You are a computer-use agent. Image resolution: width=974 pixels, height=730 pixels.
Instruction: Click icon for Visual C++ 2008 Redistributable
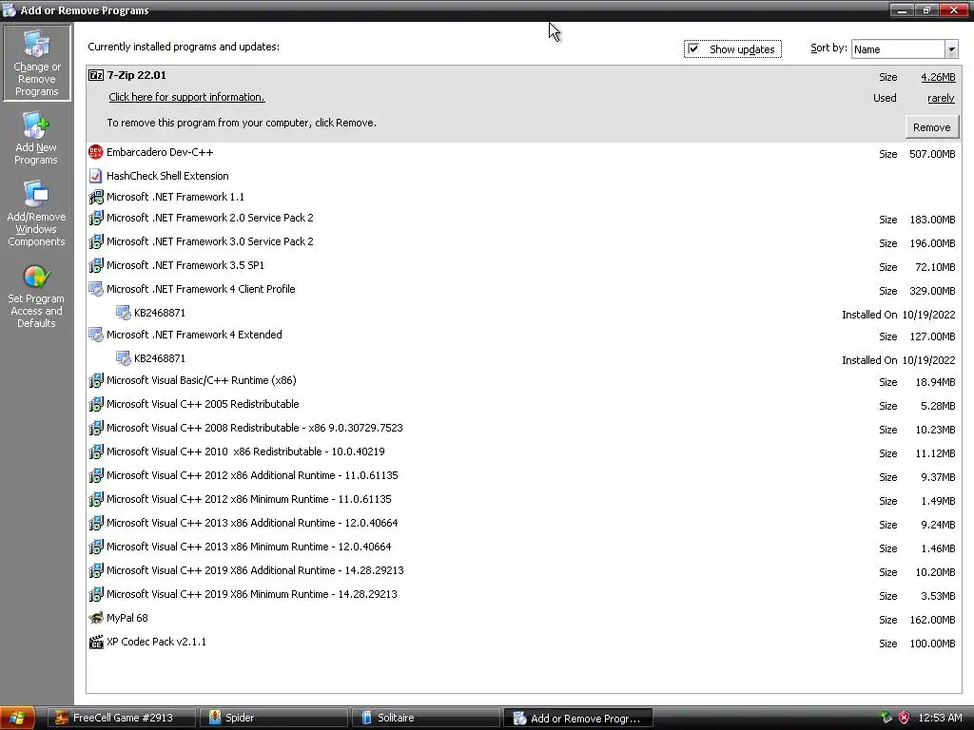96,429
